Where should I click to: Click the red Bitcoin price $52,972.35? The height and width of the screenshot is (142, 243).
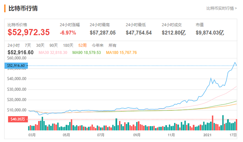[x=29, y=32]
